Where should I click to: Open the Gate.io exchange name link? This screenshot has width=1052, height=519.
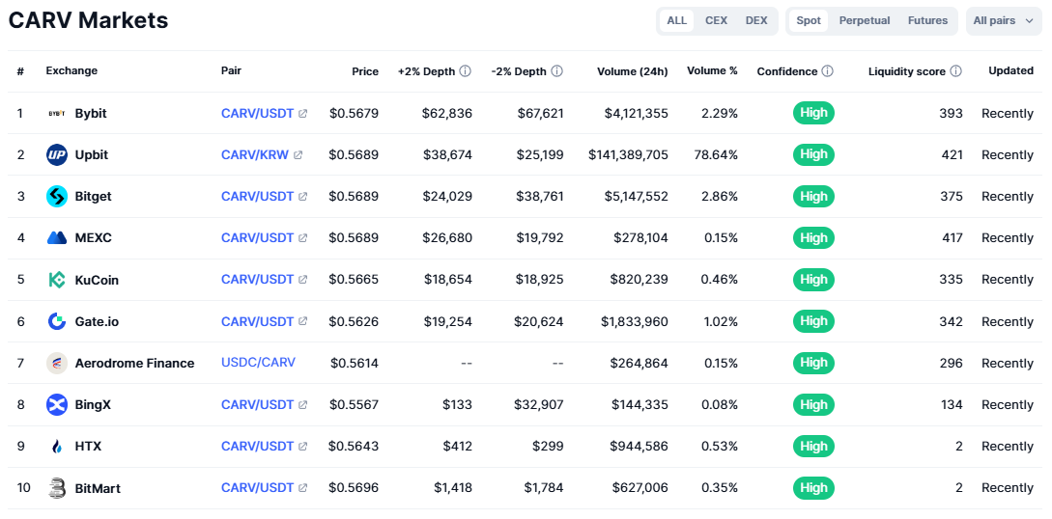(x=97, y=321)
